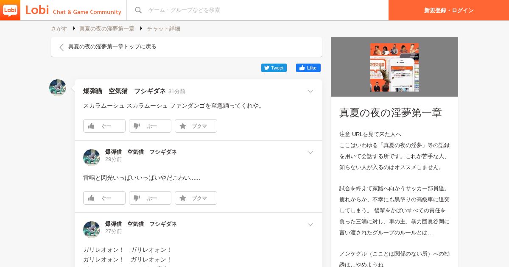Click the 31分前 timestamp

[x=177, y=92]
